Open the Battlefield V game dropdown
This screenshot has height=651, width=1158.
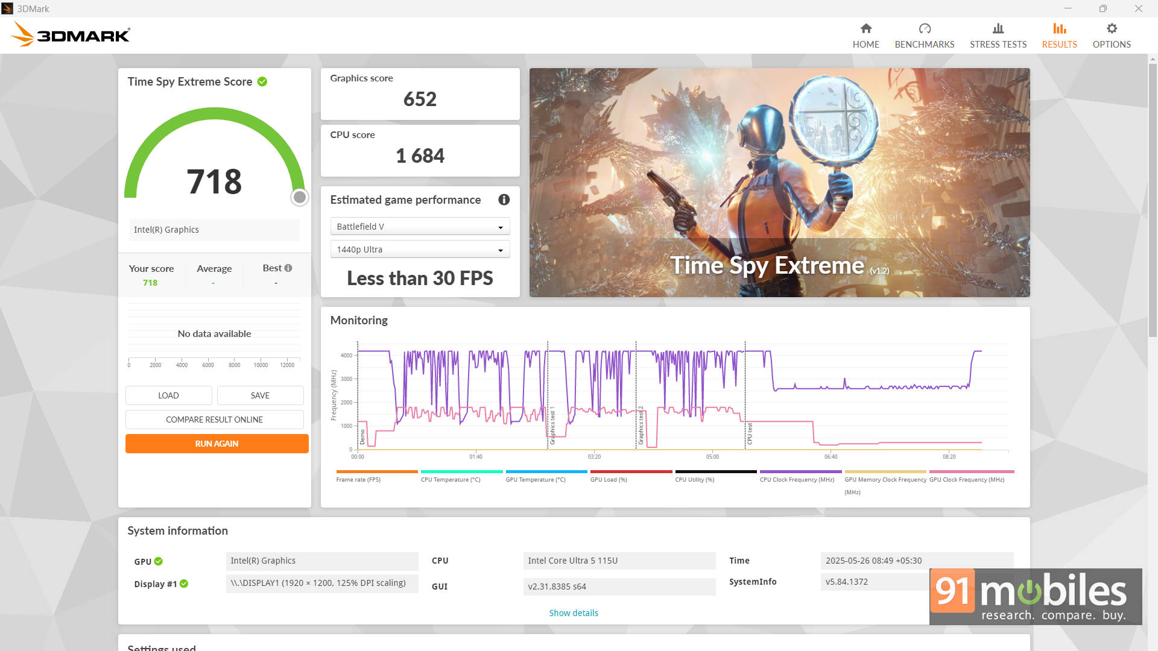(420, 226)
